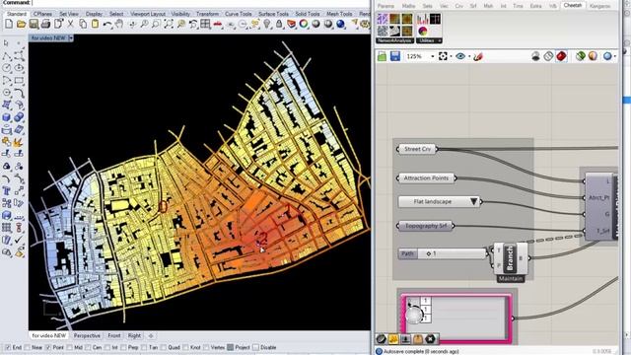Viewport: 631px width, 355px height.
Task: Open the color wheel Object Properties icon
Action: point(304,24)
